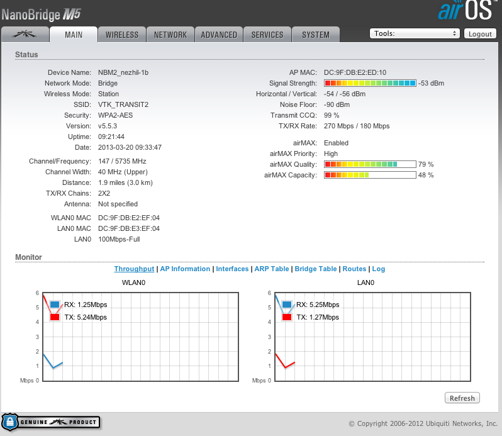Viewport: 502px width, 436px height.
Task: Click the Transmit CCQ value 99 %
Action: [332, 115]
